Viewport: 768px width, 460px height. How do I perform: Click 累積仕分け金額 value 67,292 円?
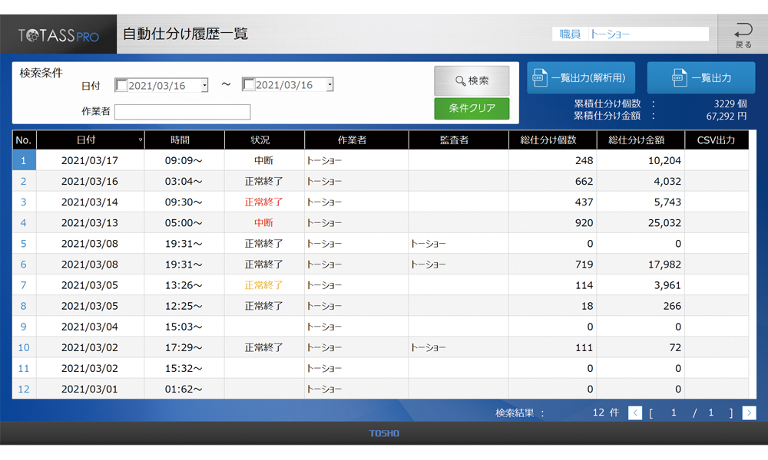click(x=726, y=117)
